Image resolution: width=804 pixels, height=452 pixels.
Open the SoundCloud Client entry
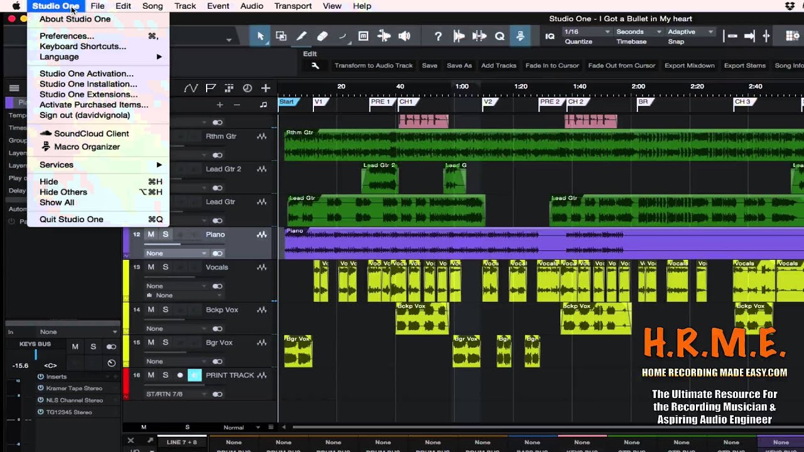pos(91,133)
